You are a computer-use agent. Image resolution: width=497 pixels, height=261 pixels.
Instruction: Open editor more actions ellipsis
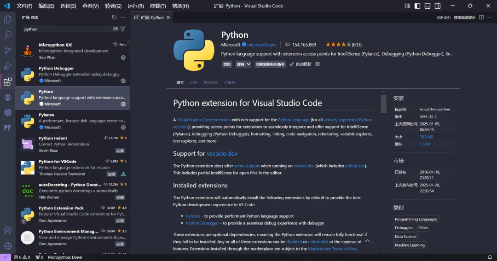click(490, 17)
